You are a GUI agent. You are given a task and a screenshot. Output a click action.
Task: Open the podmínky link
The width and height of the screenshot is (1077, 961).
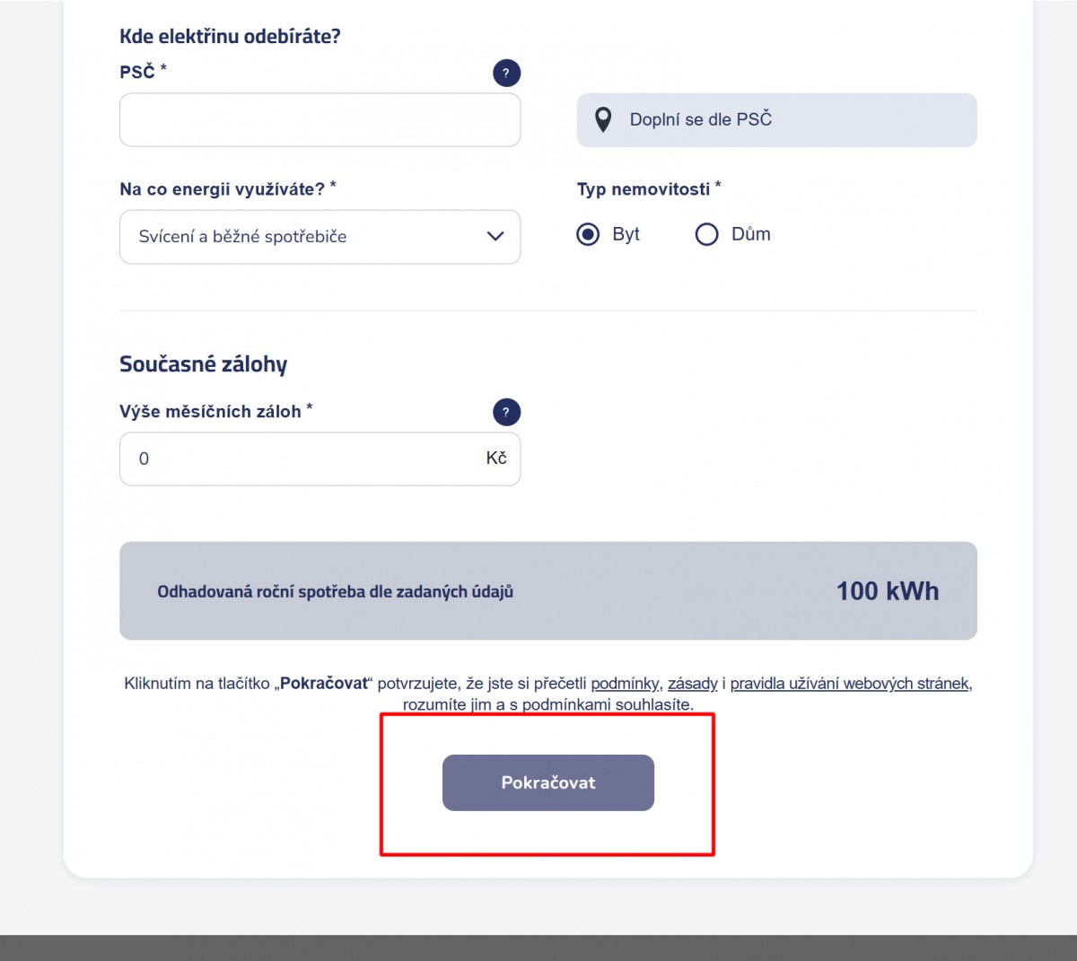[625, 684]
